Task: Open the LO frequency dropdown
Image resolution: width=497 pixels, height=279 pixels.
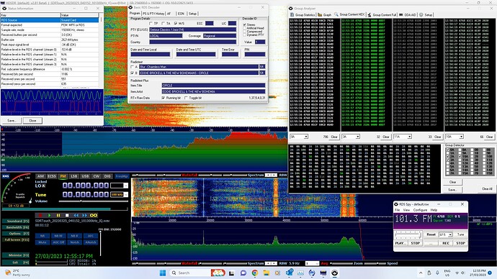Action: pyautogui.click(x=125, y=186)
